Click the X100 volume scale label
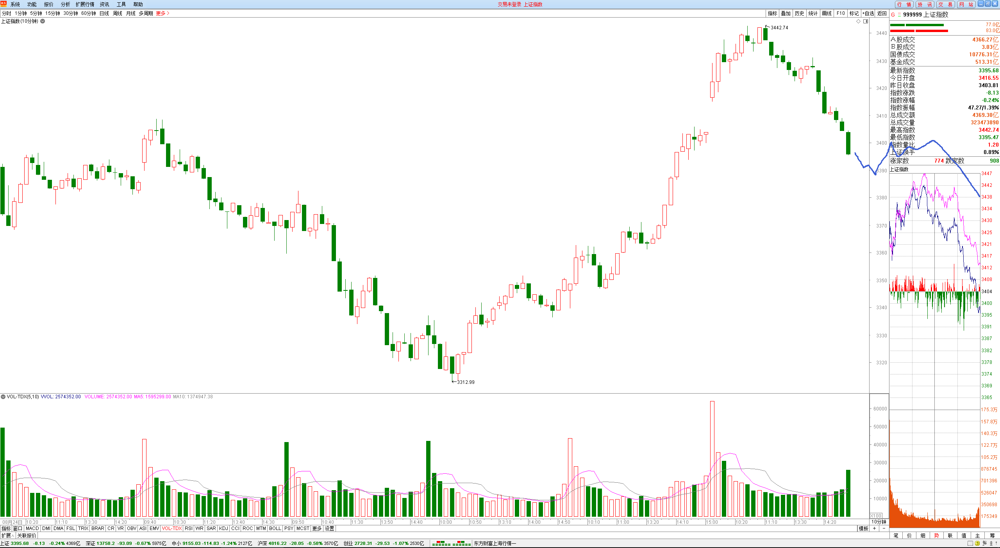1000x548 pixels. point(876,516)
